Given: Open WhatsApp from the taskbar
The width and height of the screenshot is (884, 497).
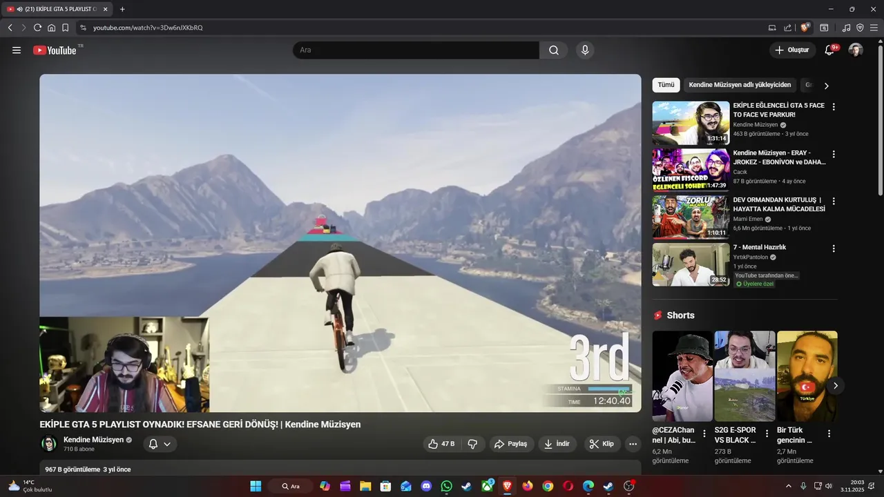Looking at the screenshot, I should click(446, 486).
